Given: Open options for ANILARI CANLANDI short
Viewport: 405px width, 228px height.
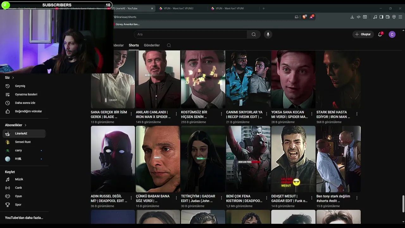Looking at the screenshot, I should click(176, 114).
